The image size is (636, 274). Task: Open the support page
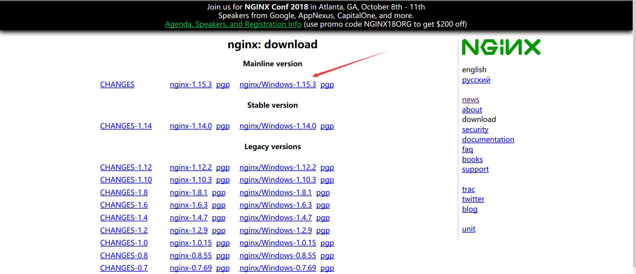click(x=475, y=169)
